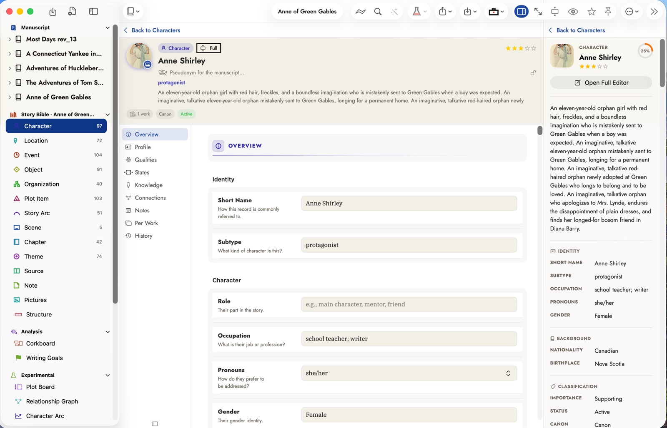The image size is (667, 428).
Task: Switch to Qualities section tab
Action: pyautogui.click(x=155, y=160)
